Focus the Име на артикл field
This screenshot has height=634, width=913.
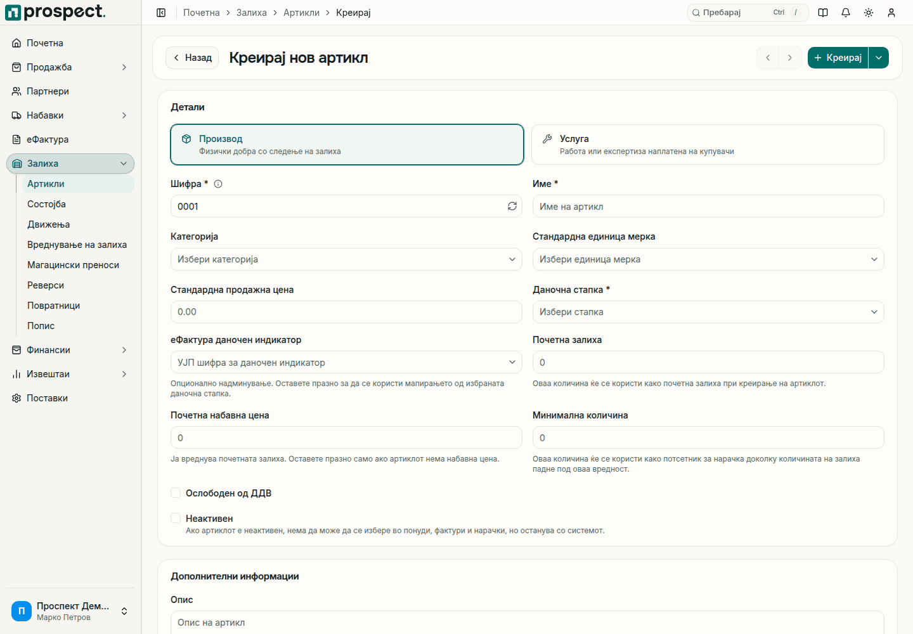(x=708, y=206)
